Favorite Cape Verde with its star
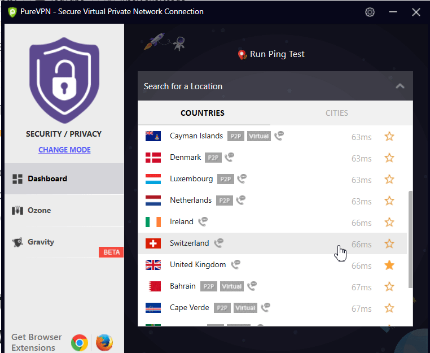 pos(389,308)
